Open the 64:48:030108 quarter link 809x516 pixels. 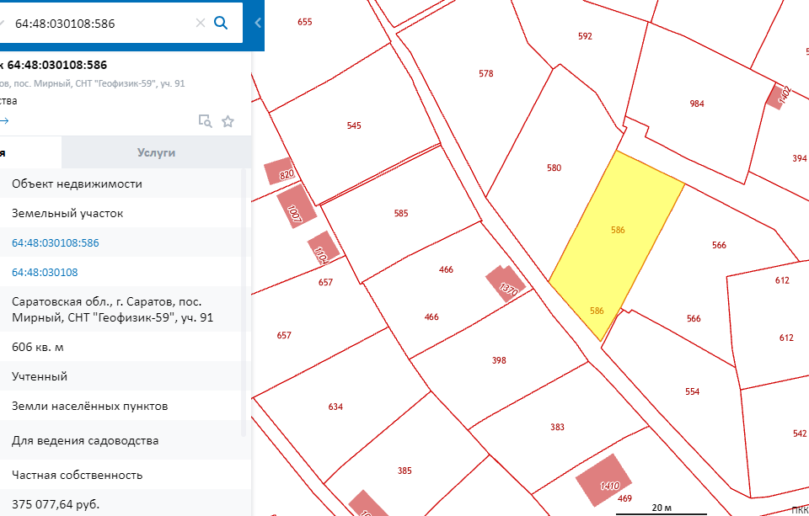tap(45, 272)
